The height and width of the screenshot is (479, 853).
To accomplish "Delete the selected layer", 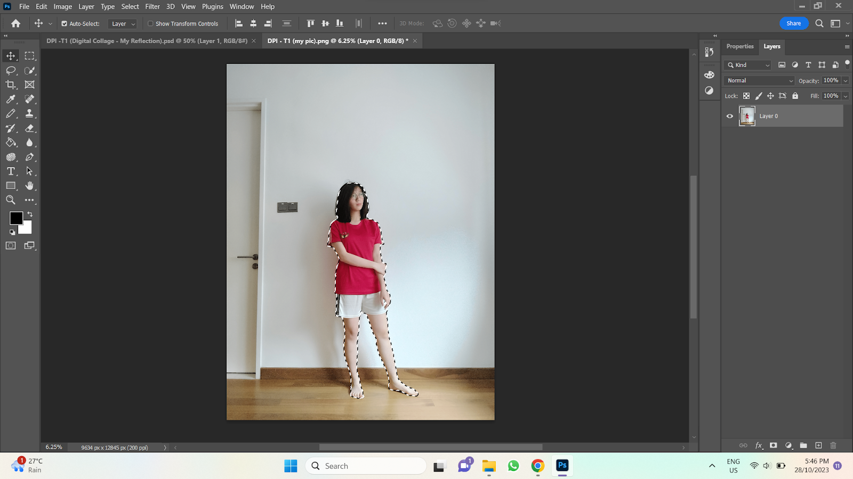I will point(833,445).
